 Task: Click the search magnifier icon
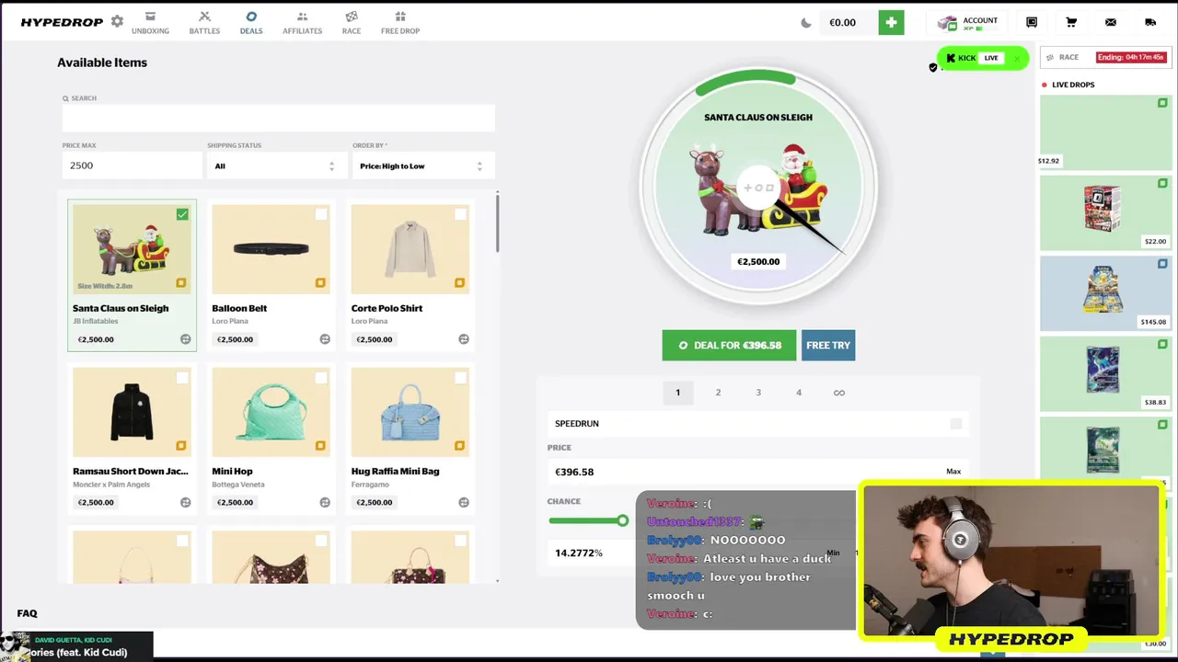point(66,98)
